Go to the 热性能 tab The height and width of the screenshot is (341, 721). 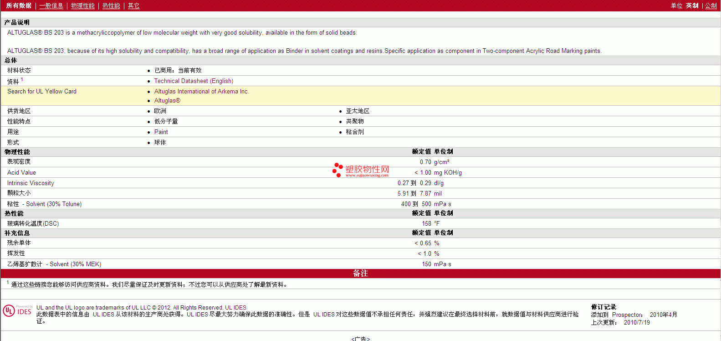[111, 5]
